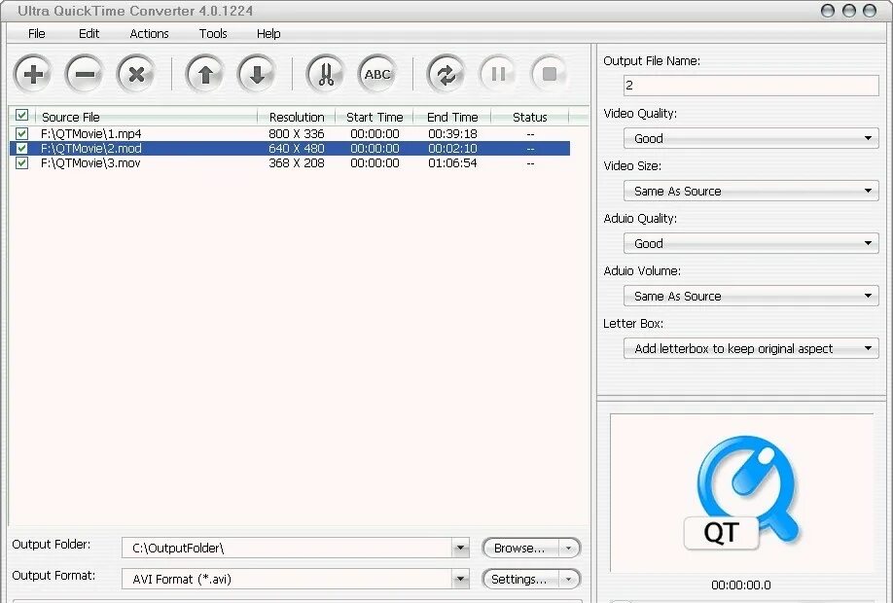Open the Help menu

[268, 34]
